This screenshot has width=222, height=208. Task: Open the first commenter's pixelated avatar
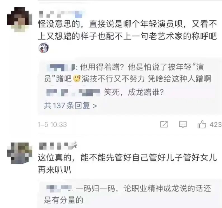(20, 20)
